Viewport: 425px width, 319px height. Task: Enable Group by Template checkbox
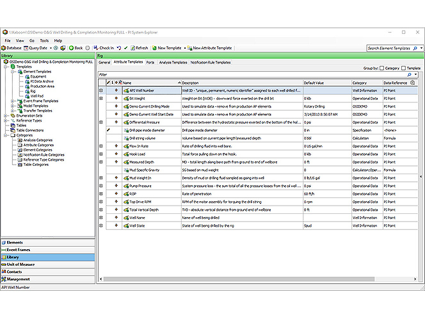coord(403,67)
